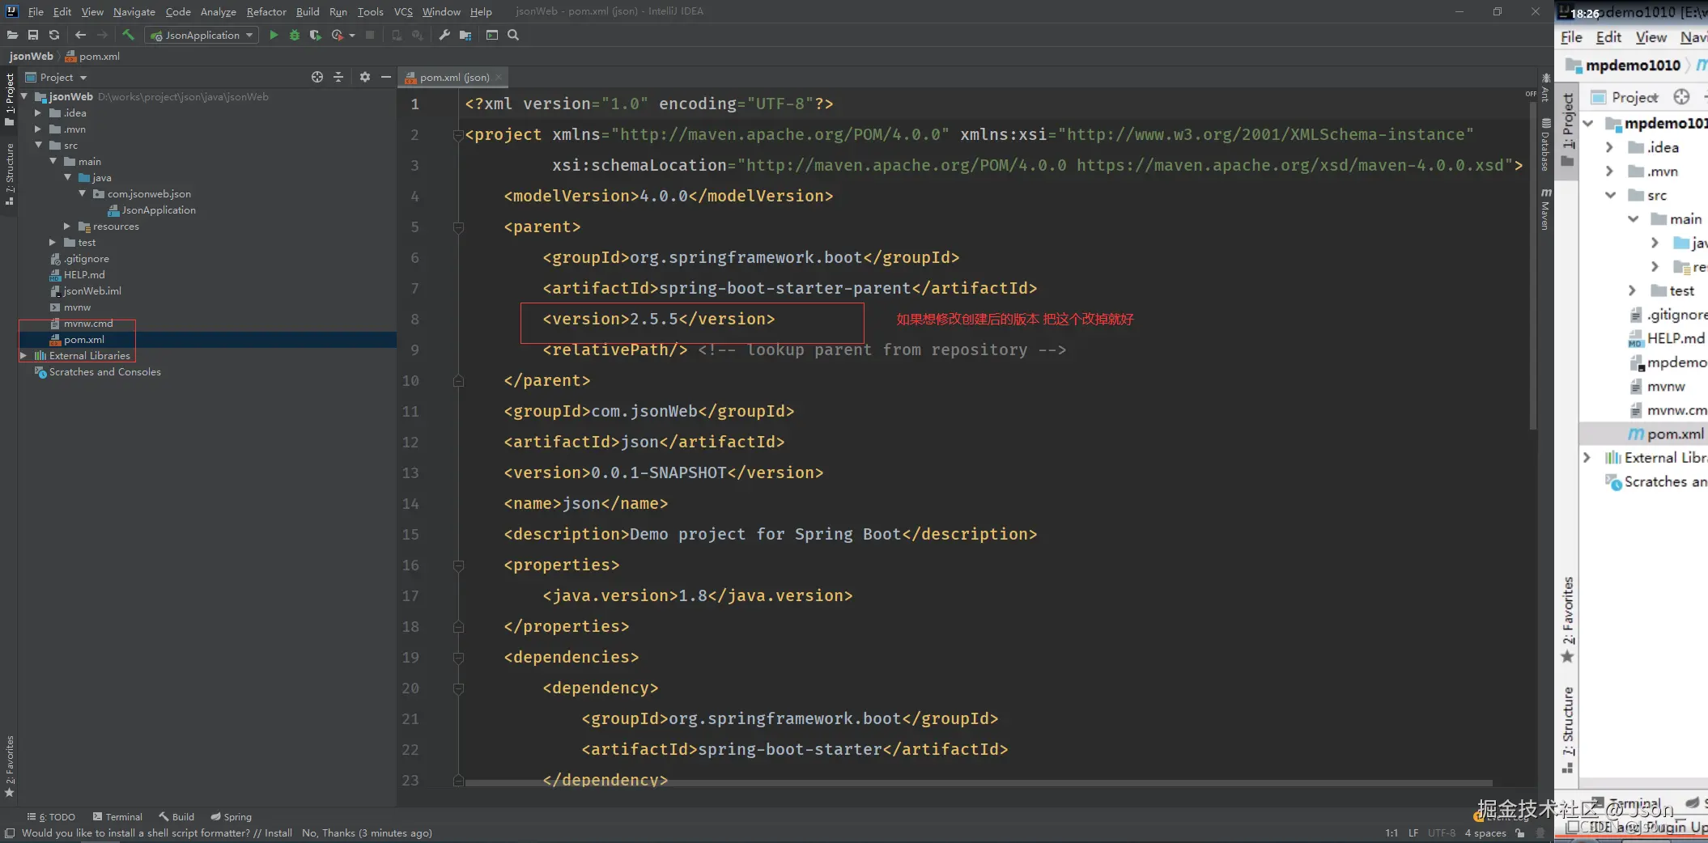
Task: Expand External Libraries node
Action: point(23,355)
